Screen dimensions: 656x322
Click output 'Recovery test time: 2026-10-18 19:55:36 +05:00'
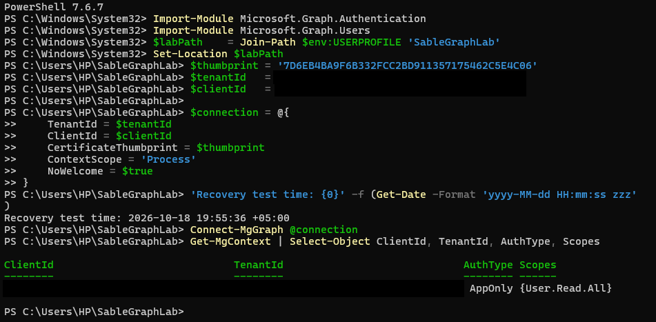click(x=147, y=218)
